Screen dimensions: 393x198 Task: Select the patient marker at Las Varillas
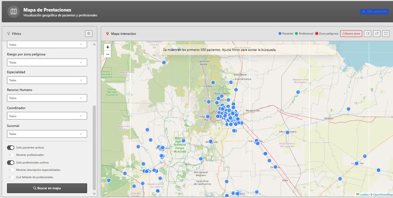(x=356, y=163)
